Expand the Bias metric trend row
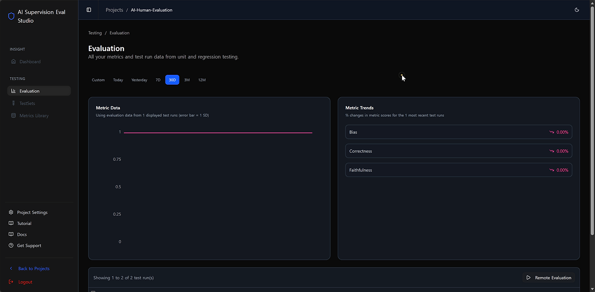Image resolution: width=595 pixels, height=292 pixels. 458,132
